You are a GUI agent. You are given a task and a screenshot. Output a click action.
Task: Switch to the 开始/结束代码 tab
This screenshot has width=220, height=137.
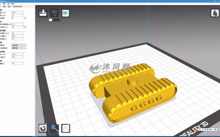pyautogui.click(x=17, y=6)
